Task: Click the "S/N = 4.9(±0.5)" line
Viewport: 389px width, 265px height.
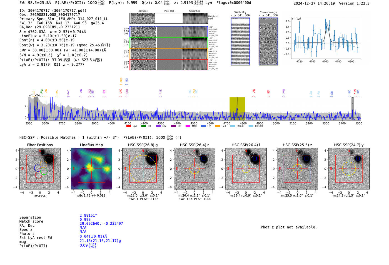Action: pyautogui.click(x=36, y=55)
